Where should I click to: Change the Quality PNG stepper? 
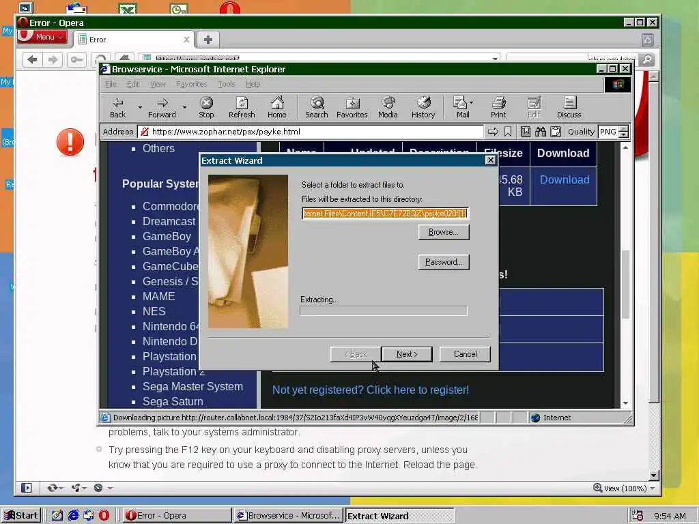pos(624,132)
